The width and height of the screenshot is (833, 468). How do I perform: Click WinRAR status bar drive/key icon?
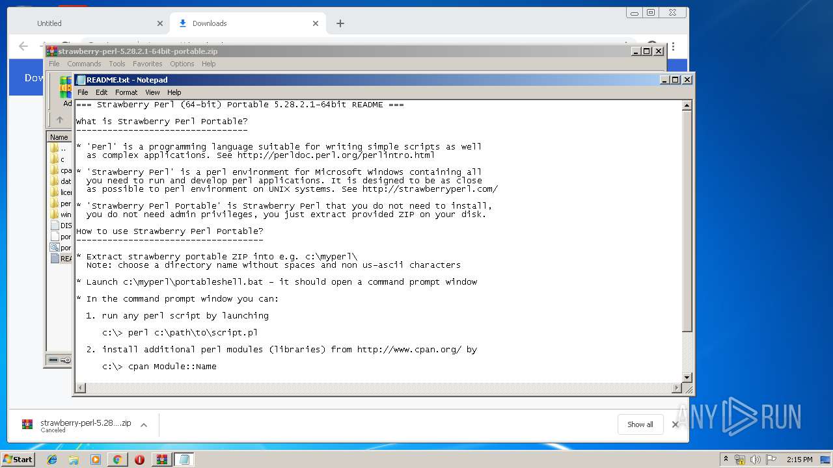point(59,360)
